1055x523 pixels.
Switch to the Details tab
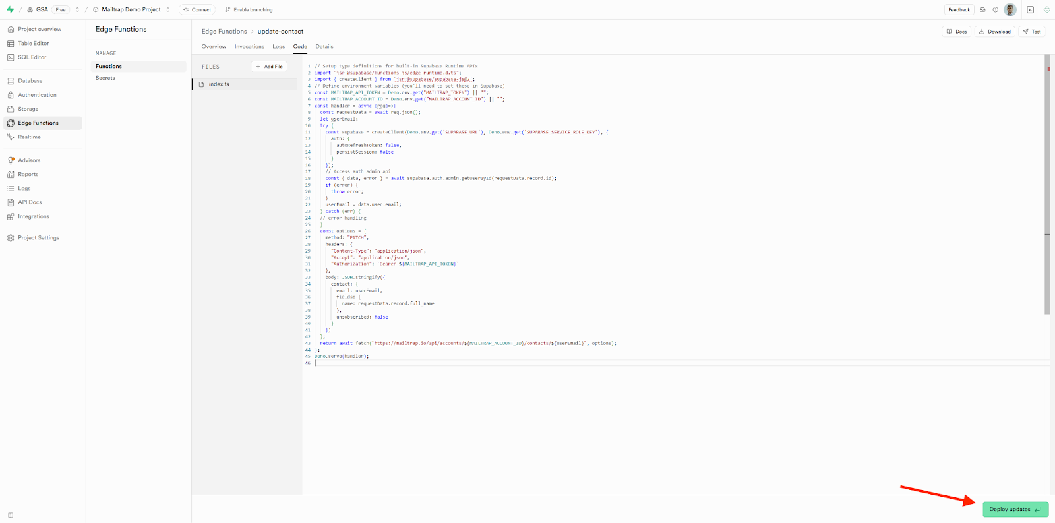(324, 46)
